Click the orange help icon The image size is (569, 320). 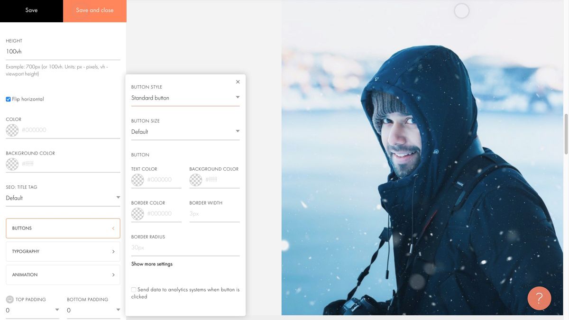[539, 298]
